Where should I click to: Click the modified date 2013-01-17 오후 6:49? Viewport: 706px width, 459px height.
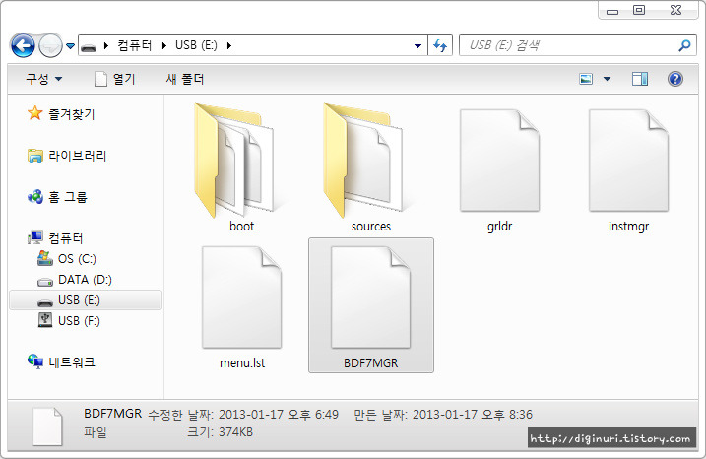(279, 415)
